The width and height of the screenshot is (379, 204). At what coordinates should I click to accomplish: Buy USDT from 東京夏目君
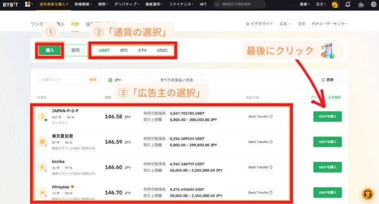coord(327,142)
